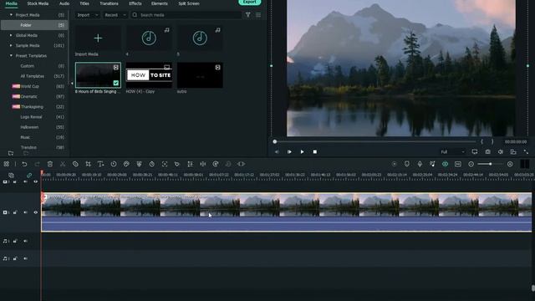535x301 pixels.
Task: Expand the Sample Media tree node
Action: pyautogui.click(x=11, y=45)
